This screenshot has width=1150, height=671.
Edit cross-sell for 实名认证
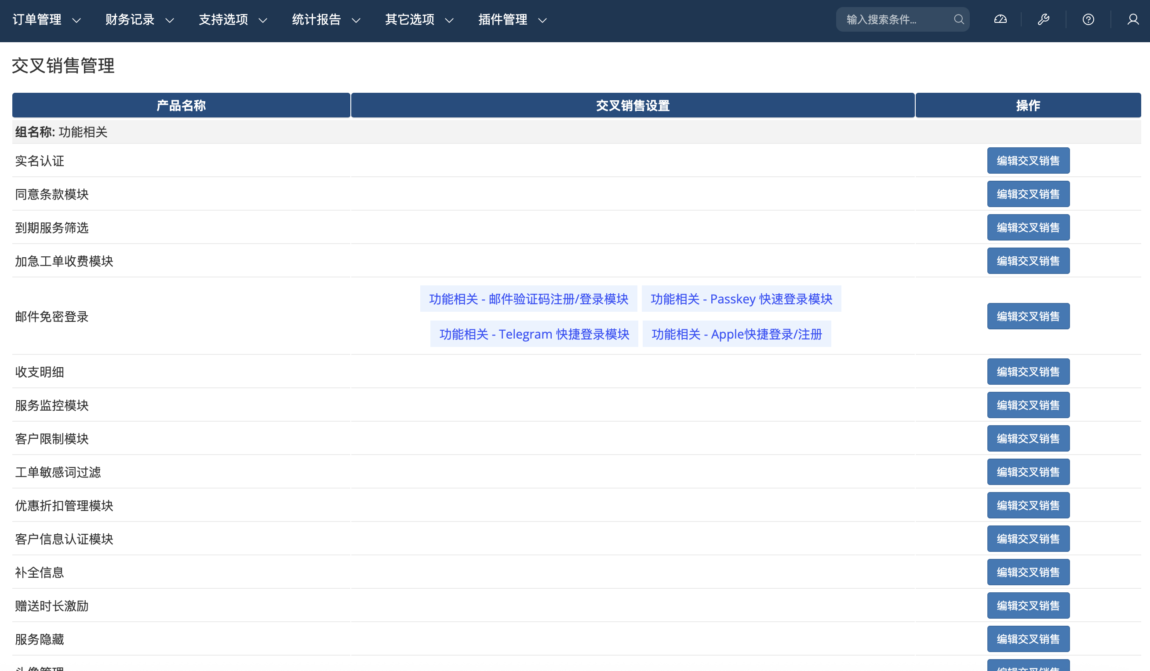coord(1028,160)
